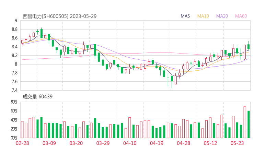Click the 04-10 date label
The image size is (254, 151).
coord(130,143)
